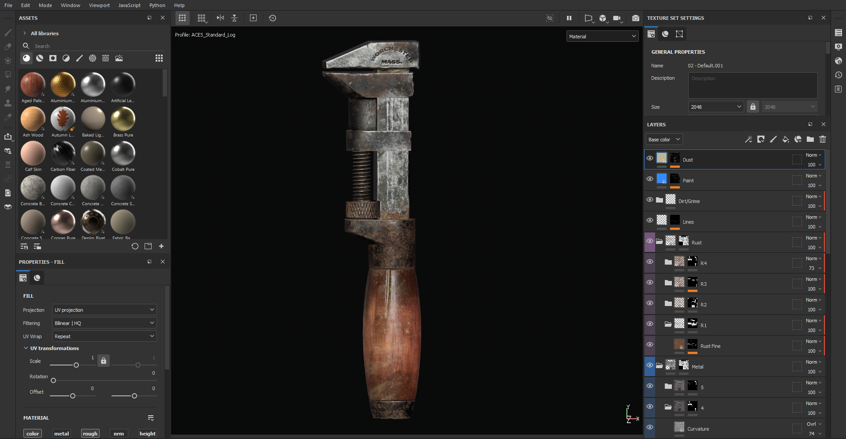
Task: Open the History panel icon on right dock
Action: (839, 75)
